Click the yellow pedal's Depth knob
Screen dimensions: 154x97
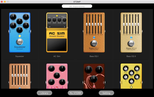pos(131,73)
